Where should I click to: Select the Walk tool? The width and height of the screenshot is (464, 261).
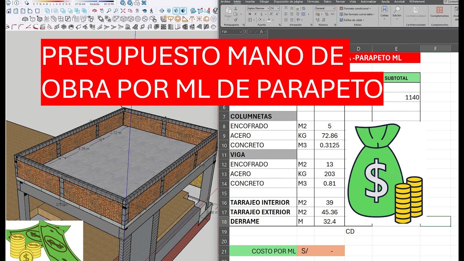pos(152,11)
